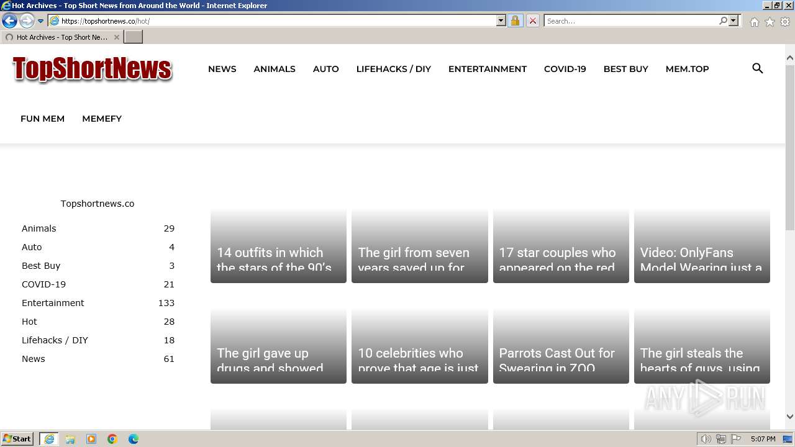The height and width of the screenshot is (447, 795).
Task: Click the Home icon
Action: [754, 22]
